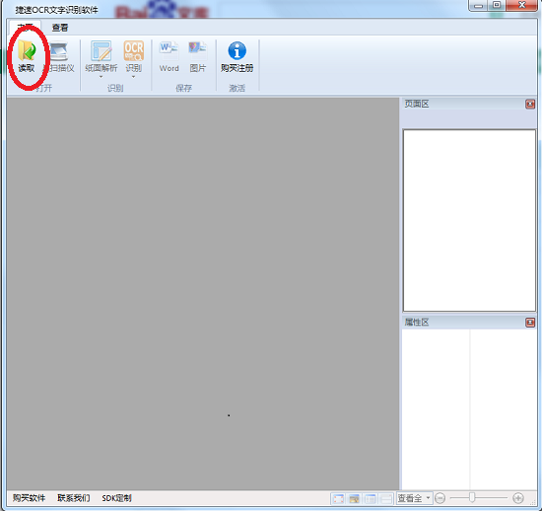Click the zoom slider handle

472,498
